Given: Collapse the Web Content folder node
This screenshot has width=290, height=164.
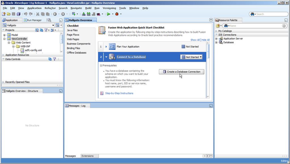Looking at the screenshot, I should click(9, 43).
